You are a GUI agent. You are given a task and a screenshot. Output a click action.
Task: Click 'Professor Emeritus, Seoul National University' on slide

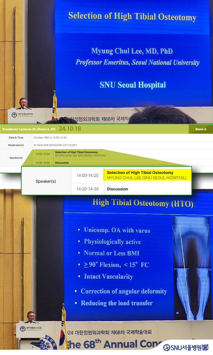click(x=138, y=62)
